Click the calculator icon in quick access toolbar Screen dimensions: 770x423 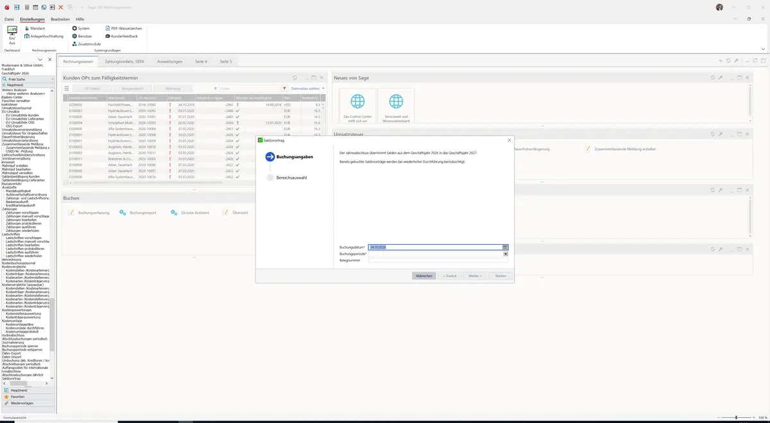click(x=28, y=7)
